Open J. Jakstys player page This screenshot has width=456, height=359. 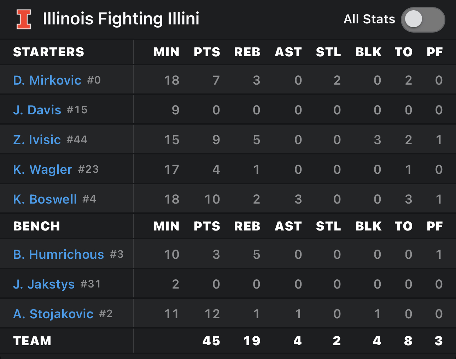[x=44, y=284]
